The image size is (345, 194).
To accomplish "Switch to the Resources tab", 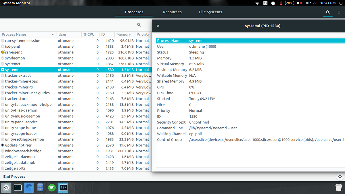I will pos(172,12).
